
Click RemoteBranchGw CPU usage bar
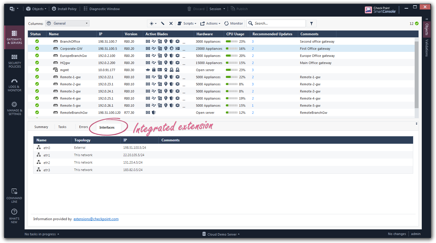(232, 113)
